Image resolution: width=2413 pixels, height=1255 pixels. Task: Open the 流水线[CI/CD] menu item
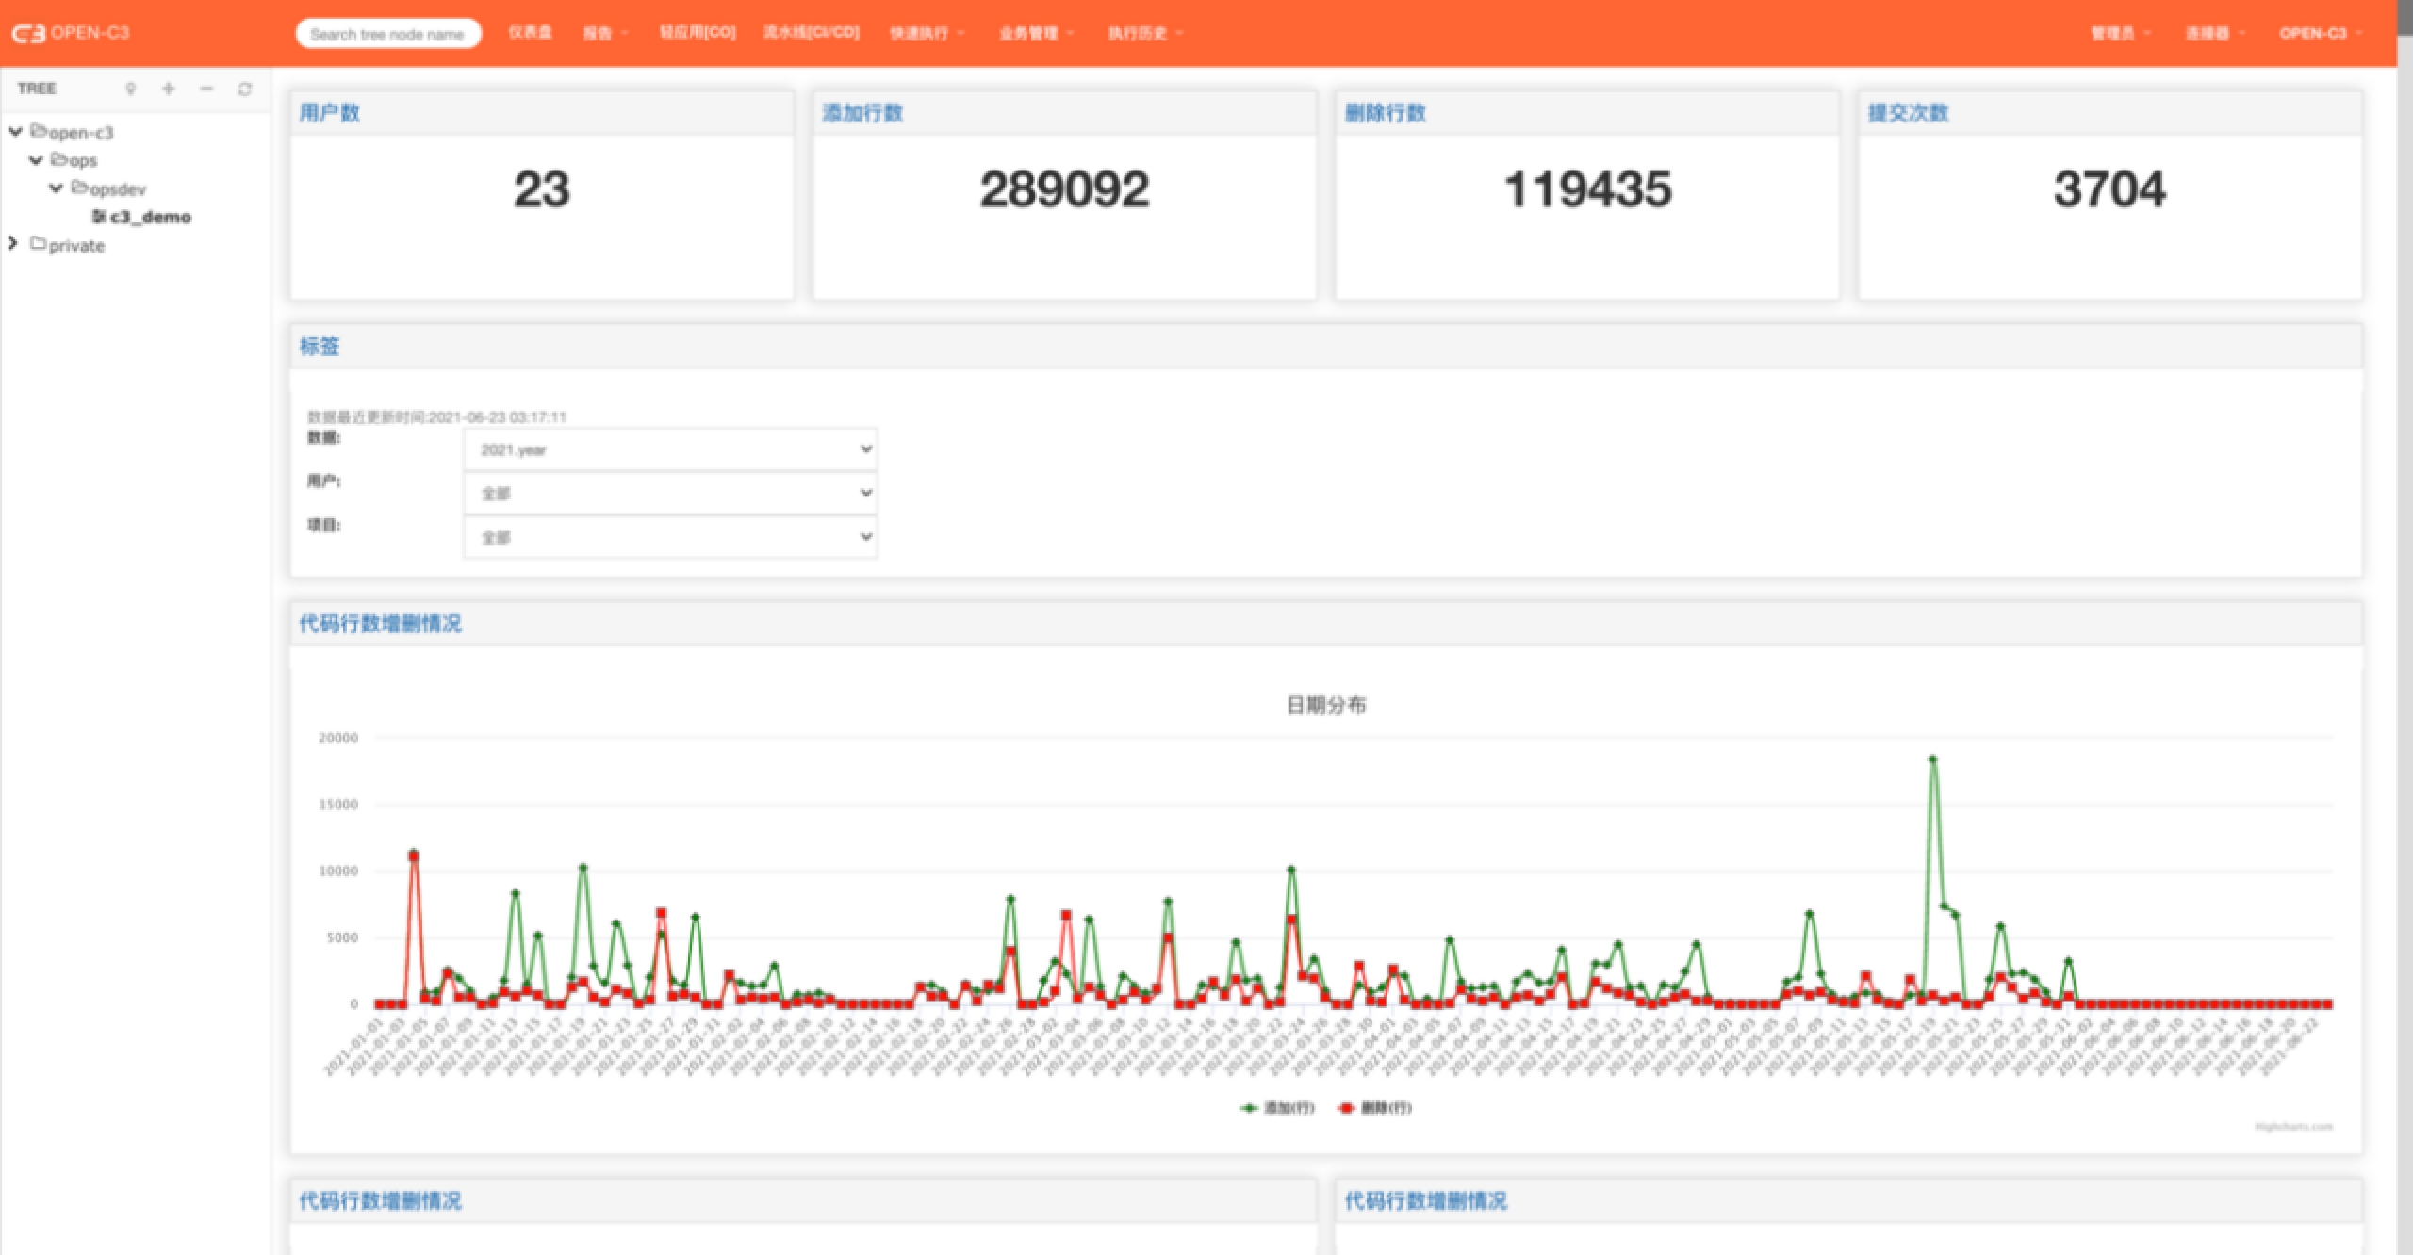(811, 33)
